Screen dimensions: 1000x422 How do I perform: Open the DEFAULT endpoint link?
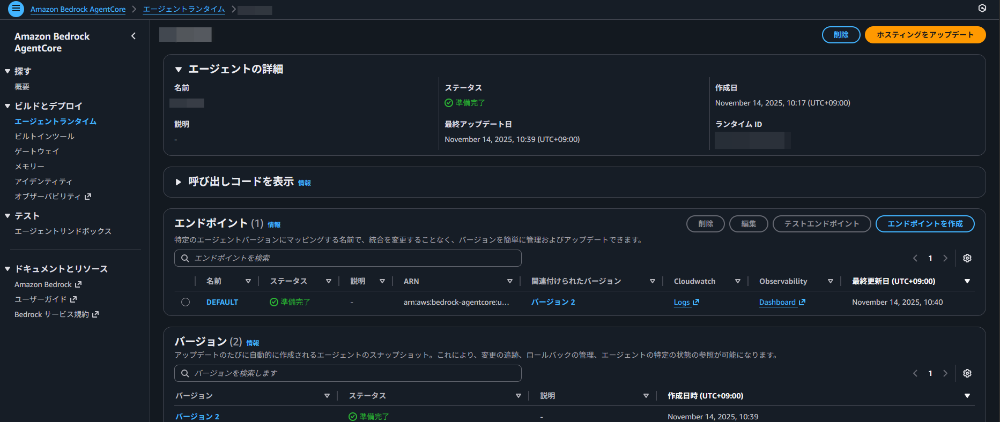[x=223, y=302]
